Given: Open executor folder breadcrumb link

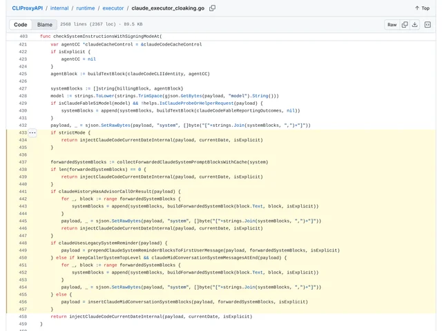Looking at the screenshot, I should 113,8.
